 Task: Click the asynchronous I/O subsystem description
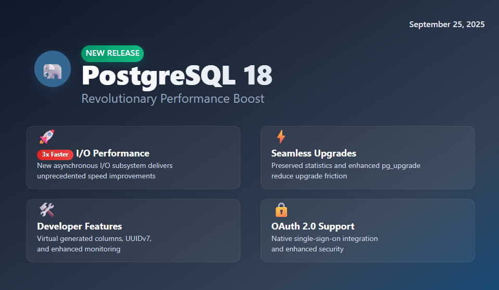point(105,165)
